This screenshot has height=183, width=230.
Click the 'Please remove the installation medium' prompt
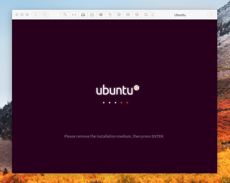point(114,136)
